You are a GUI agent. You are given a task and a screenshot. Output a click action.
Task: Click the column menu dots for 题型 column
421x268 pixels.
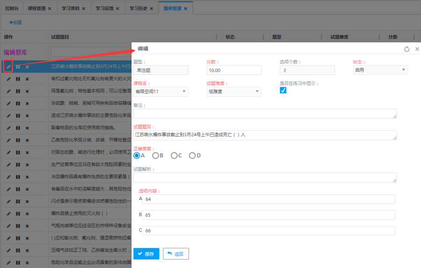click(x=321, y=37)
